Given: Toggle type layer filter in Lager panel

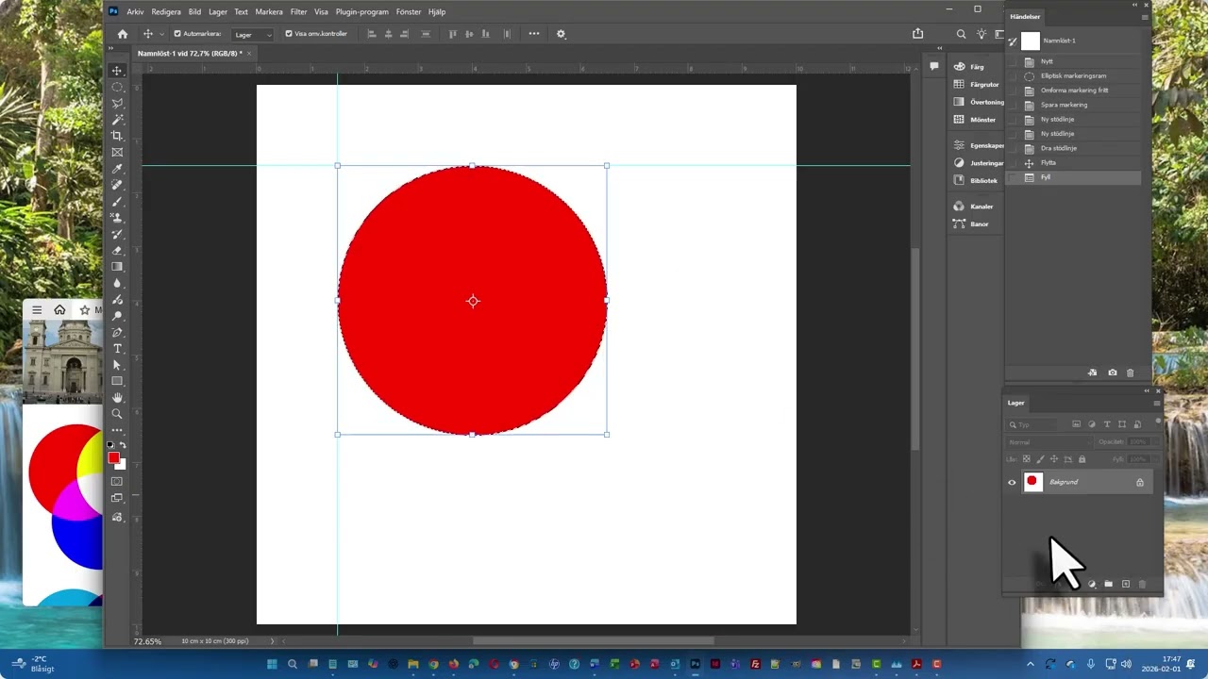Looking at the screenshot, I should (1107, 424).
